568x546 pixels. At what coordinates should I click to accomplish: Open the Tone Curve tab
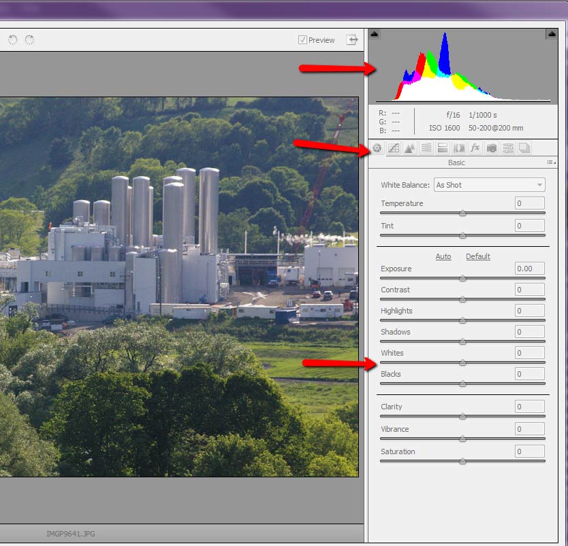pos(394,148)
